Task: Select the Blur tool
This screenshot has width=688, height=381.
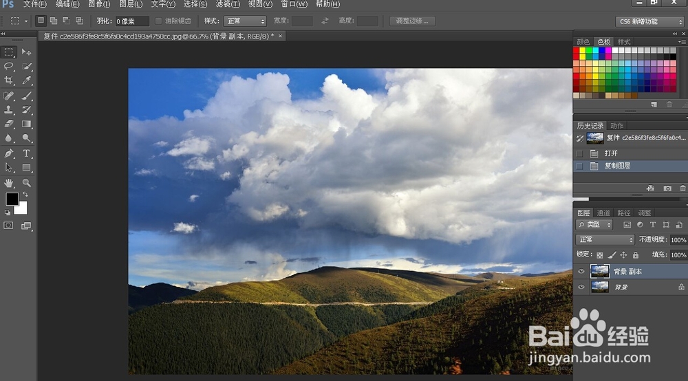Action: (x=8, y=138)
